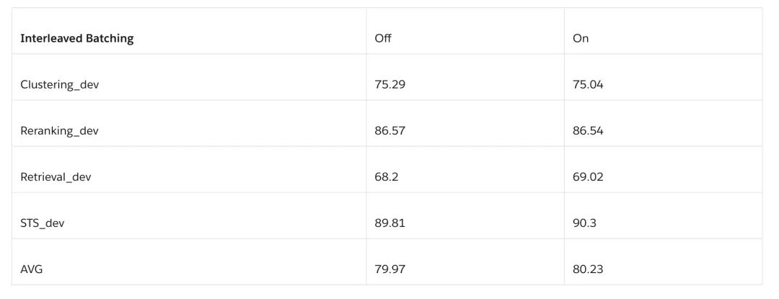Select the Clustering_dev Off value 75.29
The height and width of the screenshot is (299, 779).
389,84
